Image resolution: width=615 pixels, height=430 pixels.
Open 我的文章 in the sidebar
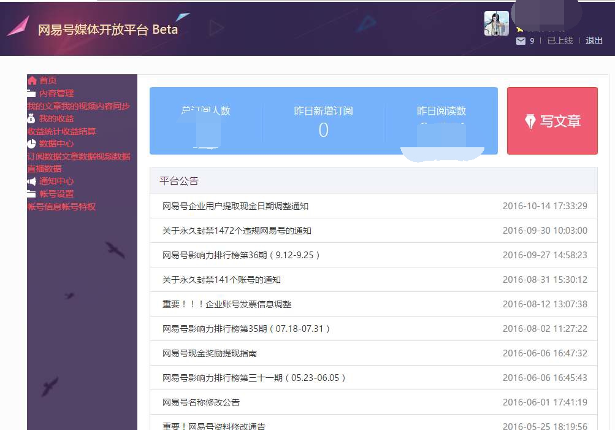coord(39,106)
